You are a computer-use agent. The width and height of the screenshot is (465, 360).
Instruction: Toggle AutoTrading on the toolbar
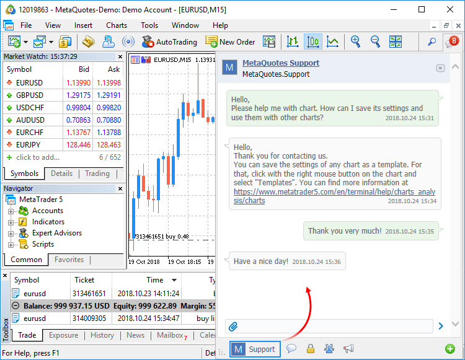pyautogui.click(x=169, y=42)
